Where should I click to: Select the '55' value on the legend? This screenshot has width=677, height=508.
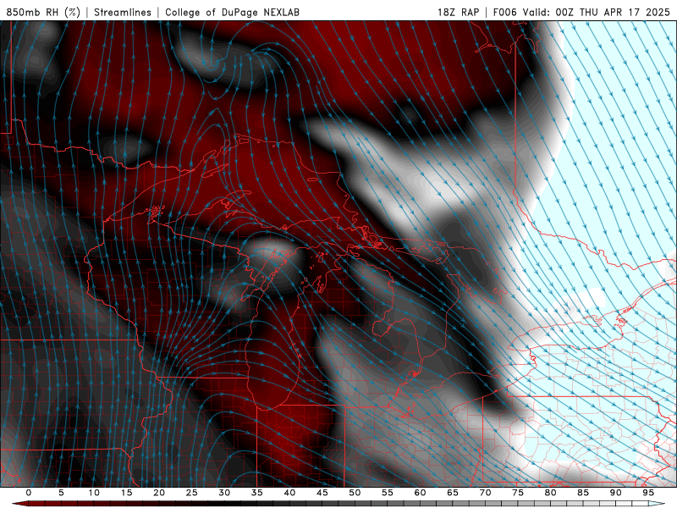(388, 493)
